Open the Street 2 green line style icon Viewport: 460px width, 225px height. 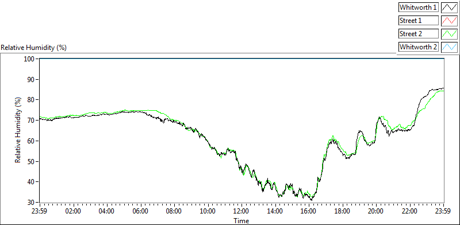tap(449, 34)
